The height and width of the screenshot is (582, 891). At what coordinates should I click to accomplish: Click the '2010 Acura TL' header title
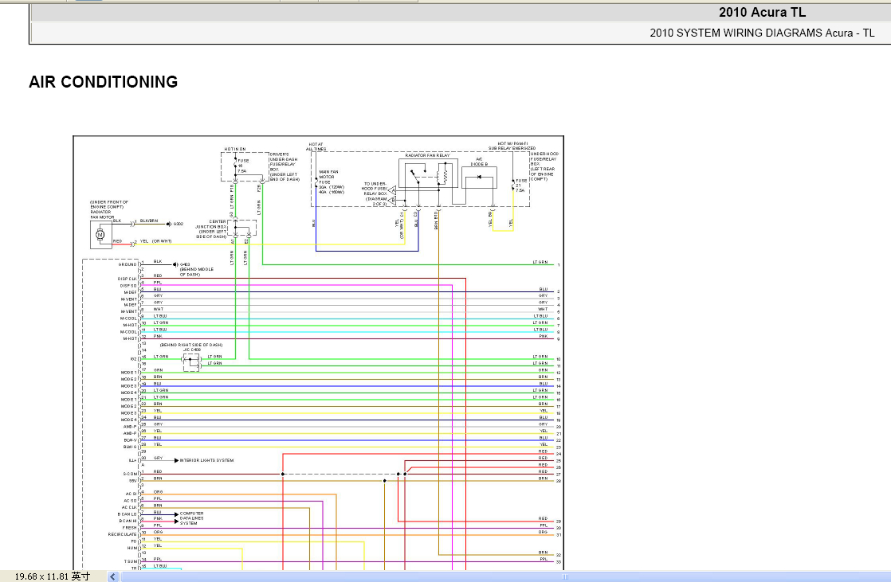[x=762, y=12]
